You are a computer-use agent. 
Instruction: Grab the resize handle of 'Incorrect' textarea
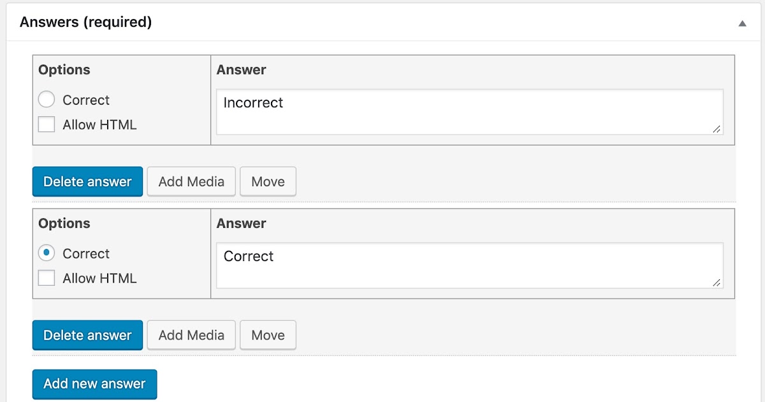coord(717,129)
